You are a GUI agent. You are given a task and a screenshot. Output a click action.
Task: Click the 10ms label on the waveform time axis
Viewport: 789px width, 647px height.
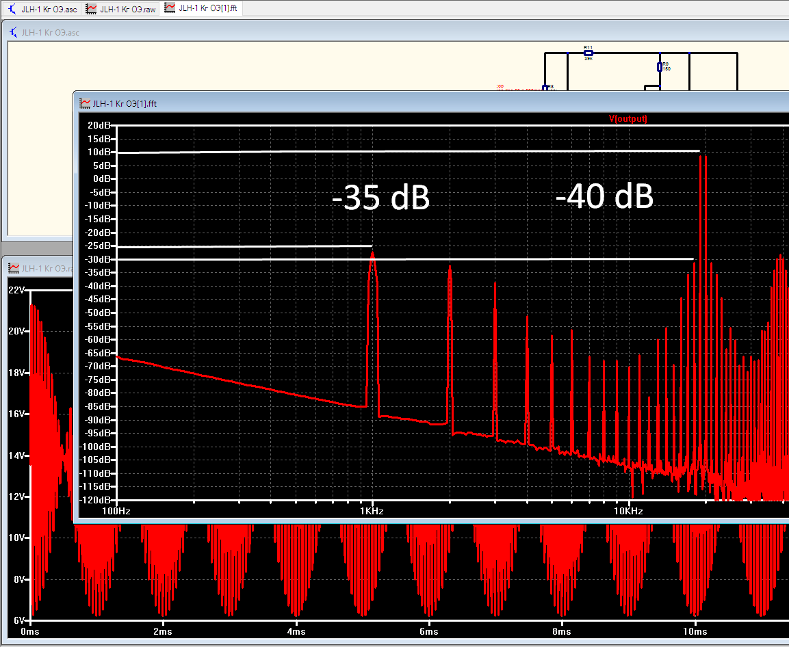(x=695, y=631)
